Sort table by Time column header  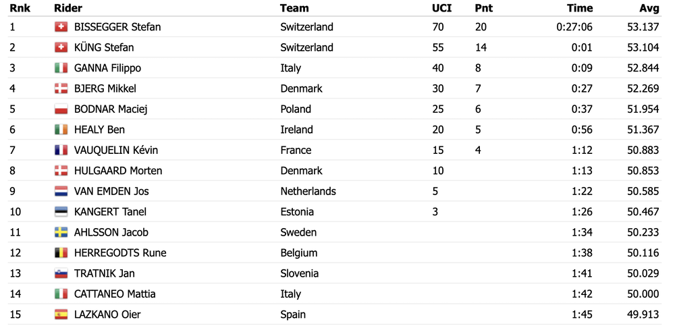pos(579,8)
